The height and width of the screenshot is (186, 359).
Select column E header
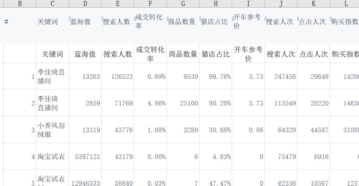pyautogui.click(x=118, y=4)
